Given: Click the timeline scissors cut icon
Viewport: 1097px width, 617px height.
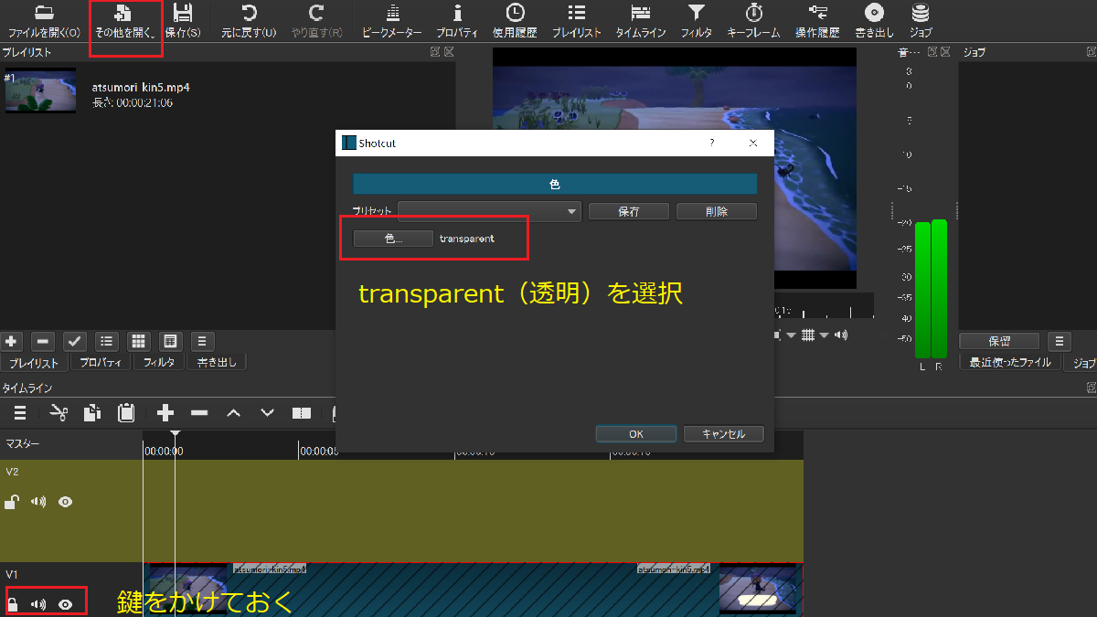Looking at the screenshot, I should click(59, 413).
